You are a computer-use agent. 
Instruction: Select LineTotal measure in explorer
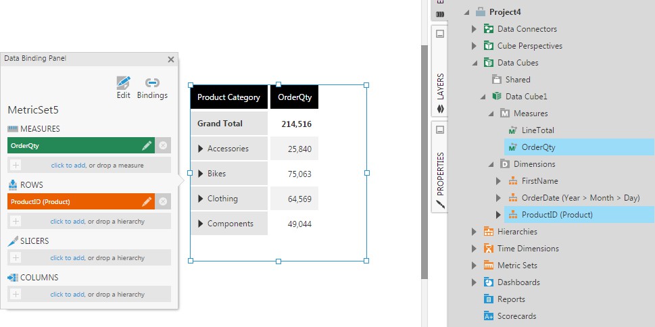coord(538,130)
